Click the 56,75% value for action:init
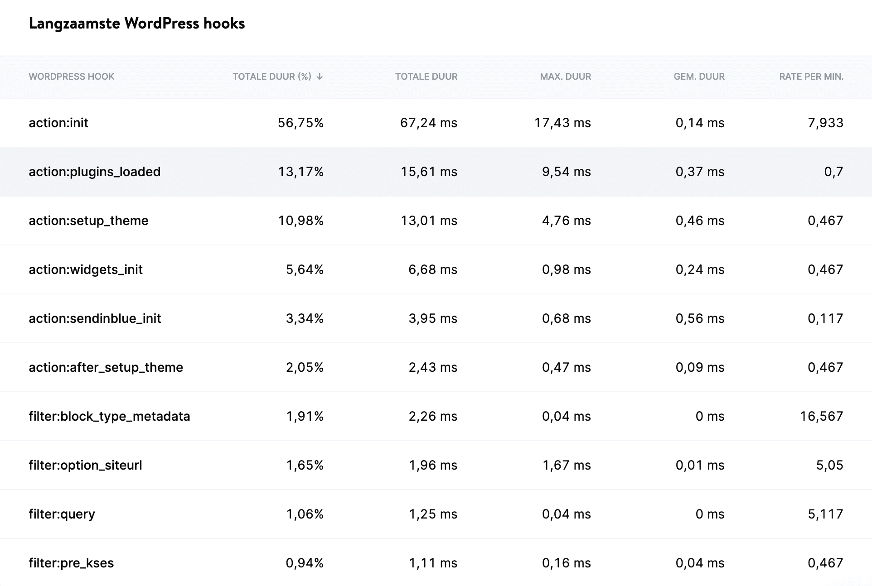This screenshot has width=872, height=586. click(301, 122)
